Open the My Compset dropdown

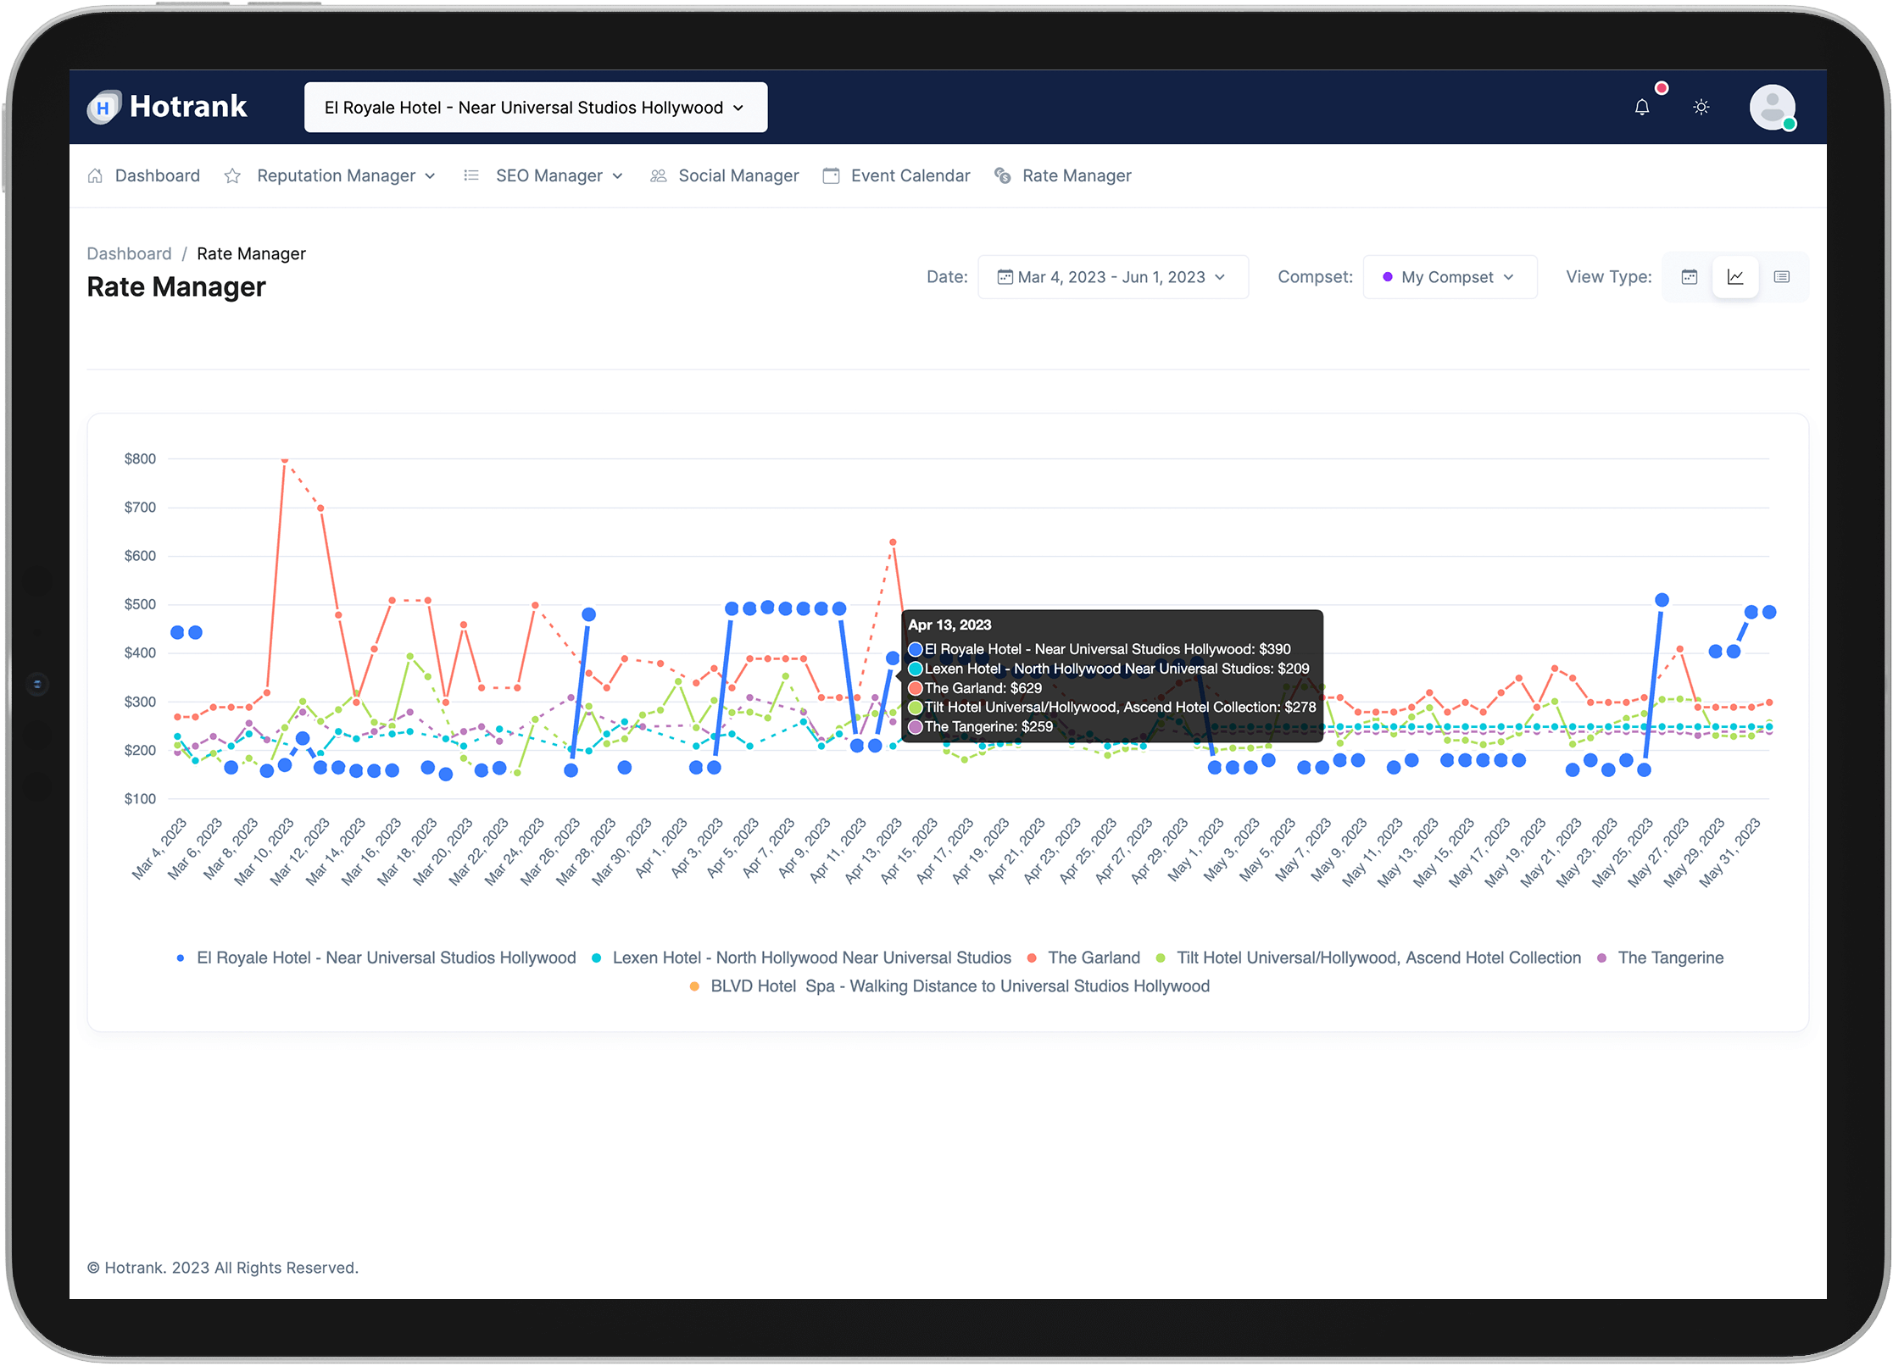coord(1449,277)
